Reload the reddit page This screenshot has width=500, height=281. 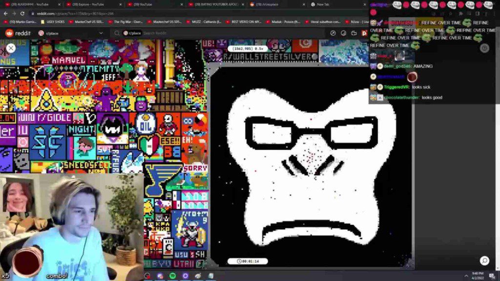(22, 13)
